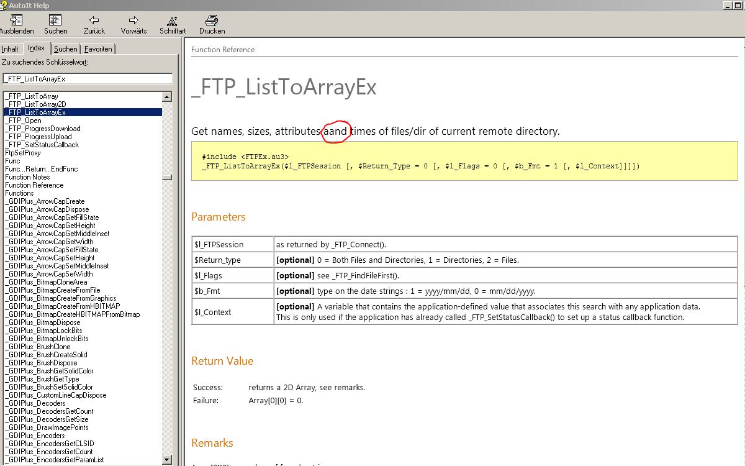Click index list scrollbar up arrow

(x=167, y=97)
